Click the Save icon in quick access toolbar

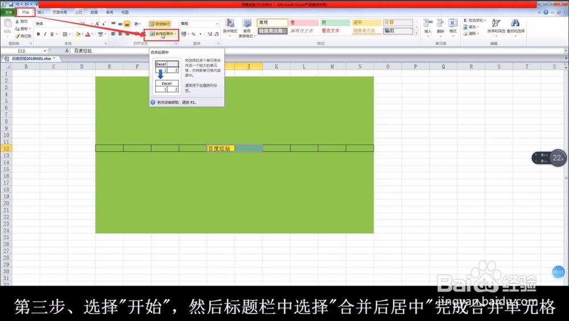pyautogui.click(x=11, y=5)
